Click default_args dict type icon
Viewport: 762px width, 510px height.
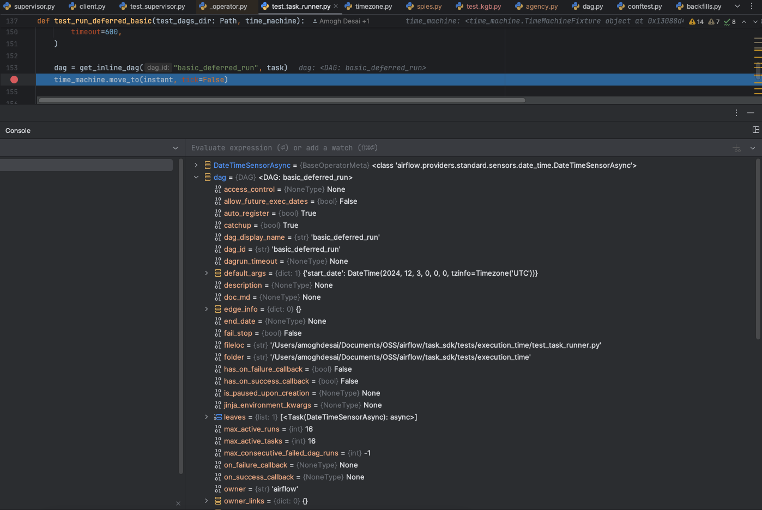[x=218, y=273]
